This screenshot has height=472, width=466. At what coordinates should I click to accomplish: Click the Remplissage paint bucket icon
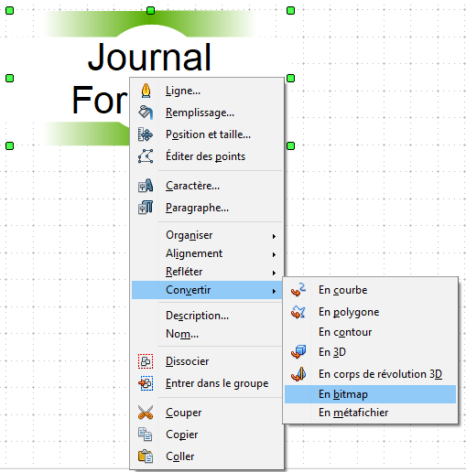tap(146, 113)
